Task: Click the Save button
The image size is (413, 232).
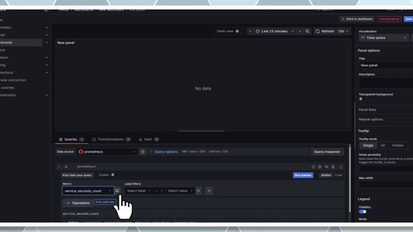Action: coord(408,19)
